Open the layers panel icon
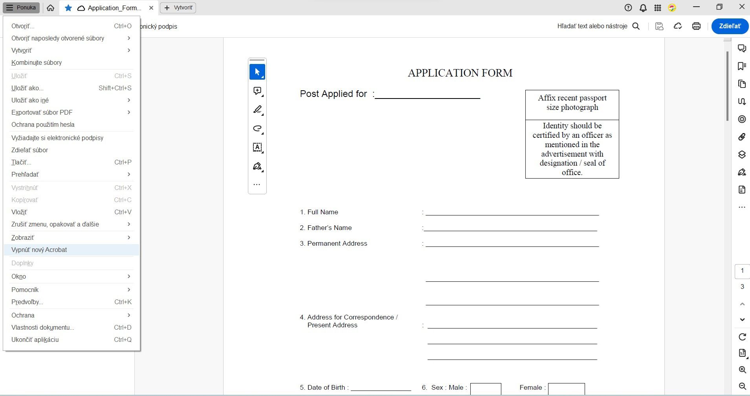Image resolution: width=750 pixels, height=396 pixels. tap(742, 155)
